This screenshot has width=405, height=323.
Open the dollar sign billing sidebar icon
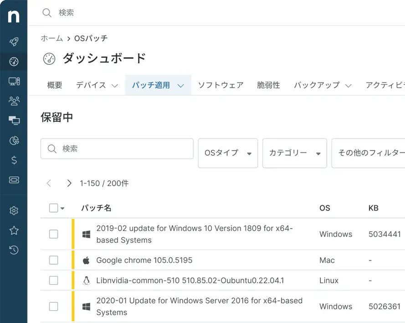click(x=14, y=160)
